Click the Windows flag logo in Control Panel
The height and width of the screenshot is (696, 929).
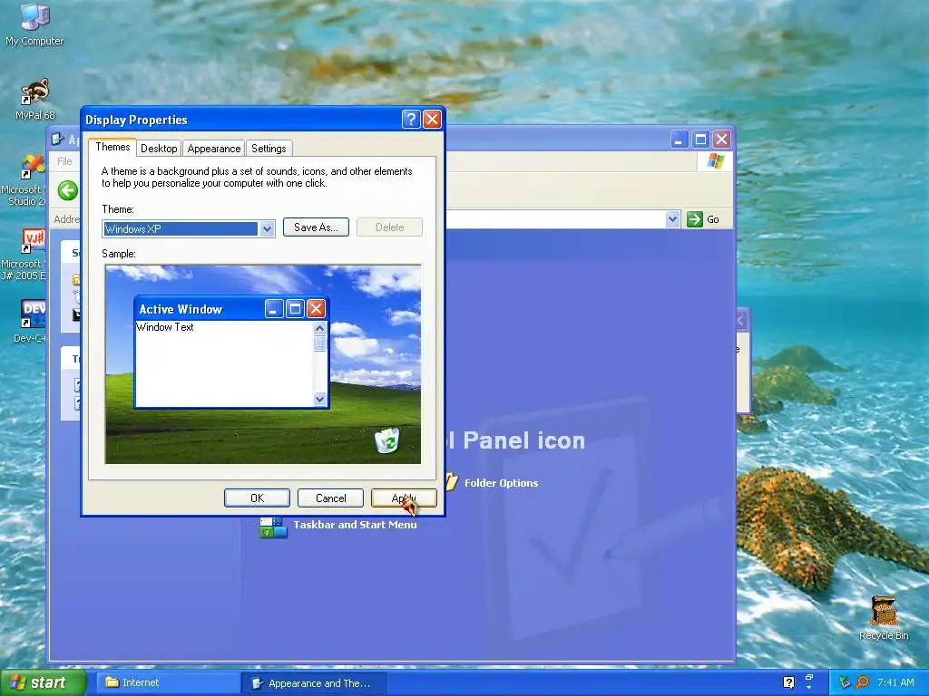pyautogui.click(x=715, y=161)
